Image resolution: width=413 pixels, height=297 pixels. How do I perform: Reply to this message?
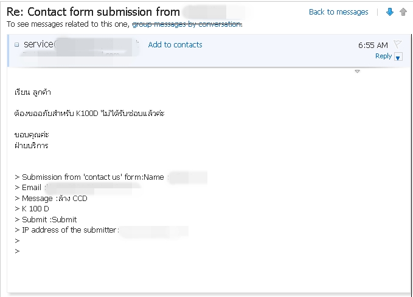pos(383,56)
